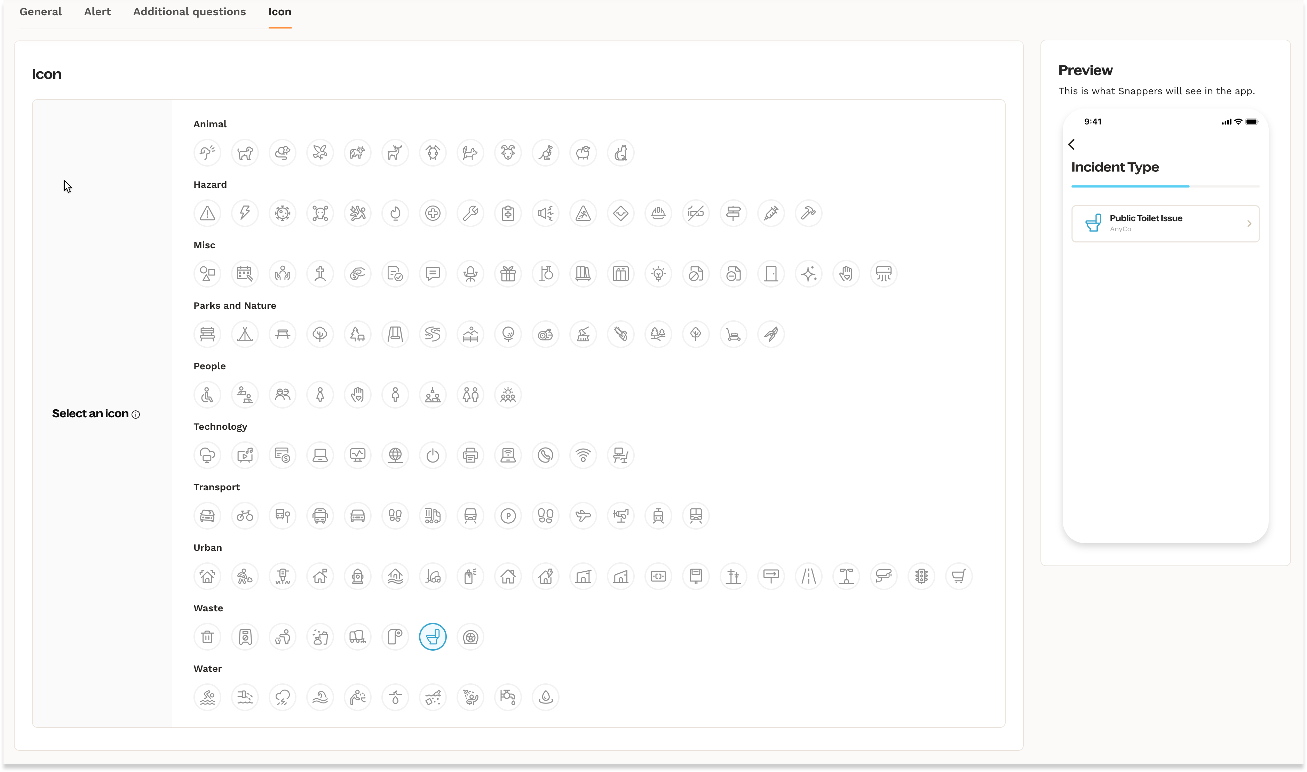Select the cat icon under Animal

tap(620, 153)
